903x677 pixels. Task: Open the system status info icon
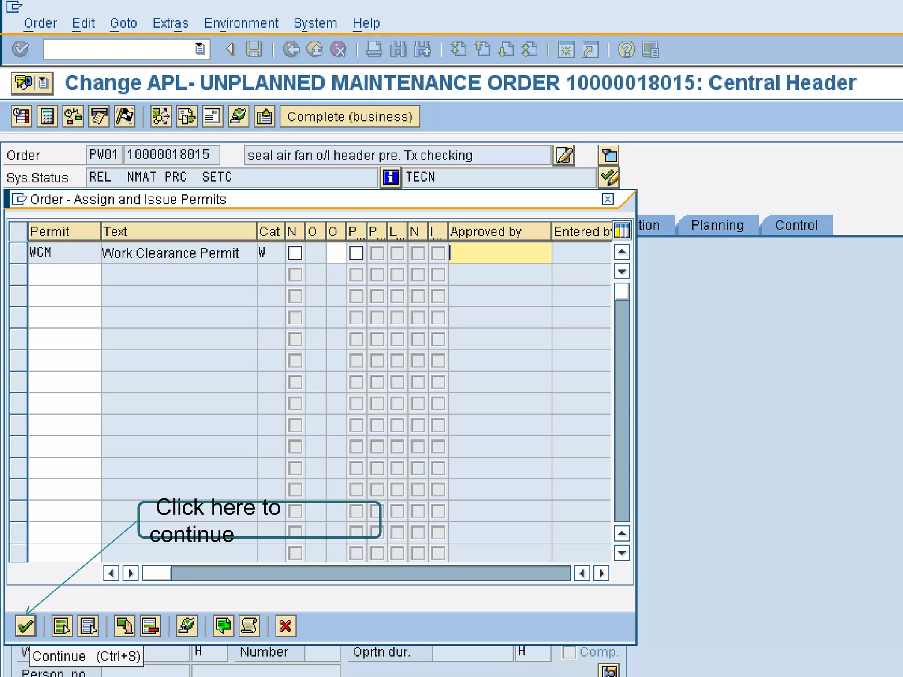390,177
